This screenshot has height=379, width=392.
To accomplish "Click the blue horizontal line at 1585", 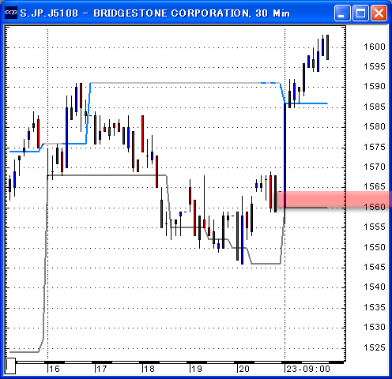I will point(306,103).
